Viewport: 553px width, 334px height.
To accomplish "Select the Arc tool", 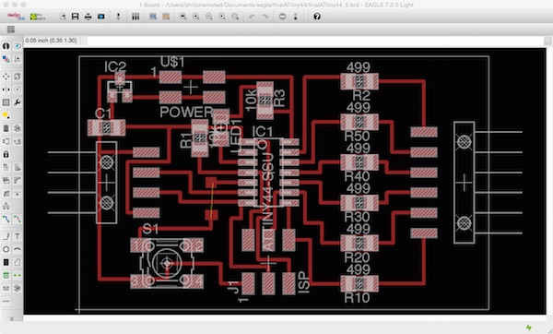I will click(x=17, y=249).
